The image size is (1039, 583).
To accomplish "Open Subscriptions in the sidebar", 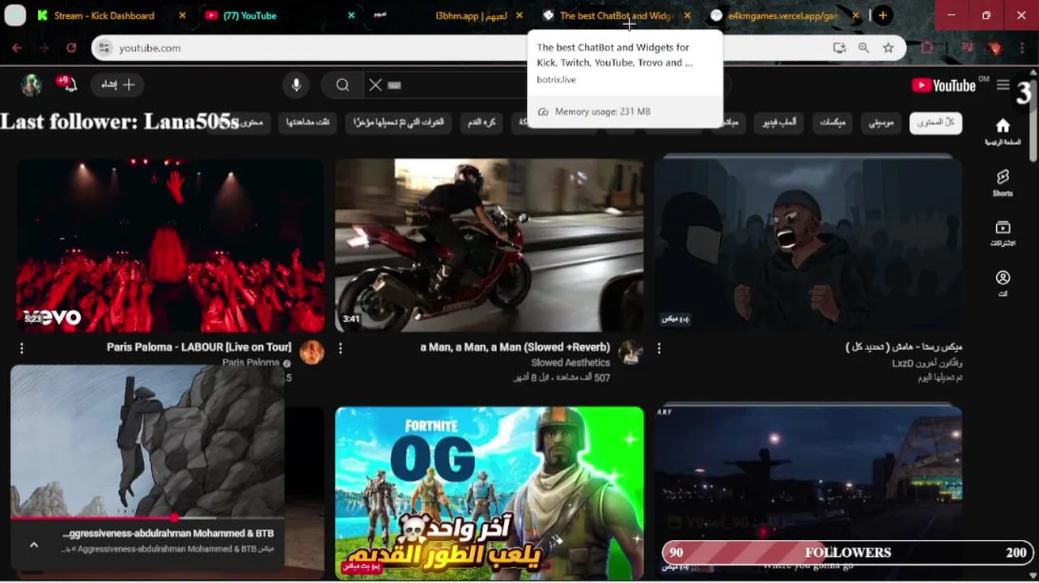I will click(x=1003, y=233).
